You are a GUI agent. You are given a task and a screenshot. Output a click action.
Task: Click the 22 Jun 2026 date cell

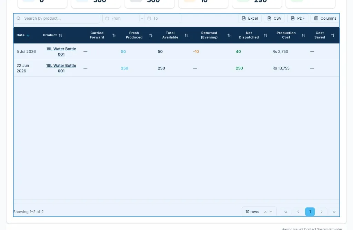point(23,68)
